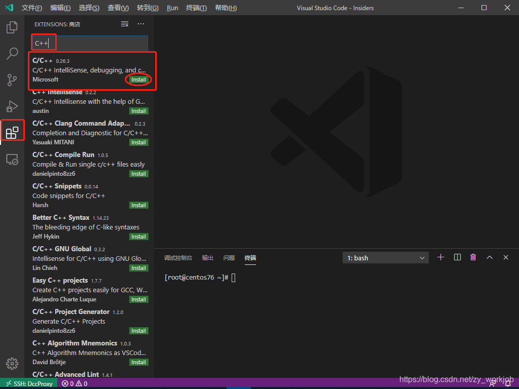The image size is (519, 389).
Task: Install C/C++ GNU Global extension
Action: pyautogui.click(x=138, y=268)
